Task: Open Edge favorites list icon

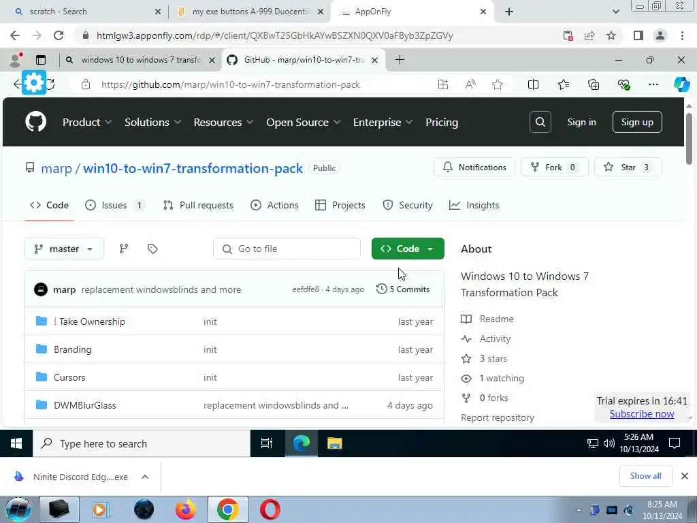Action: pyautogui.click(x=563, y=84)
